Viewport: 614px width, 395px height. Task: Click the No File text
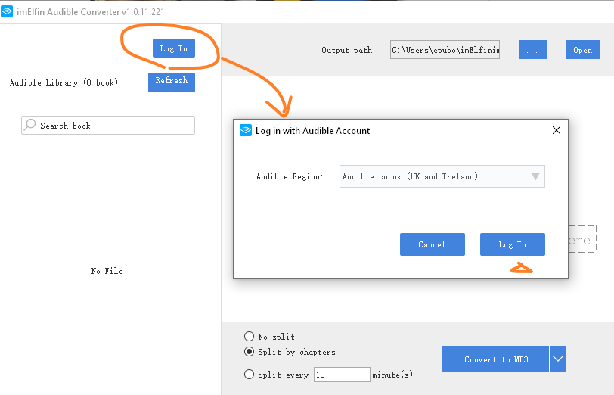[107, 271]
